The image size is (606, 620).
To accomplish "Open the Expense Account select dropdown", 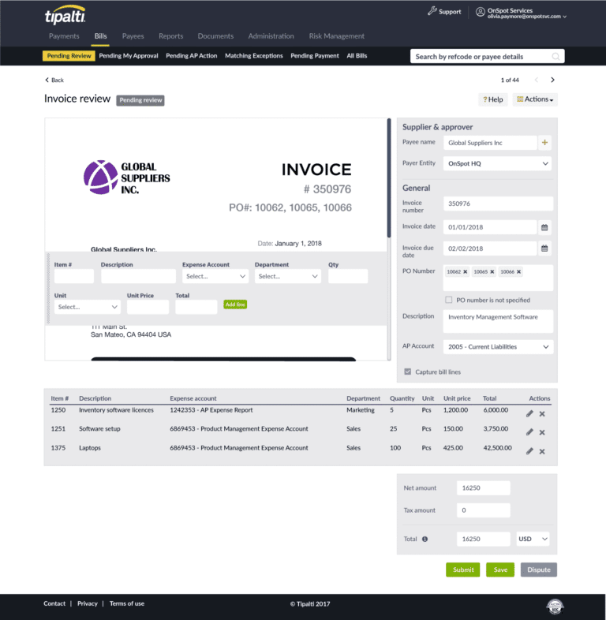I will pyautogui.click(x=215, y=276).
